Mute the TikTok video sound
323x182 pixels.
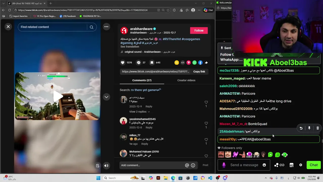[x=106, y=166]
